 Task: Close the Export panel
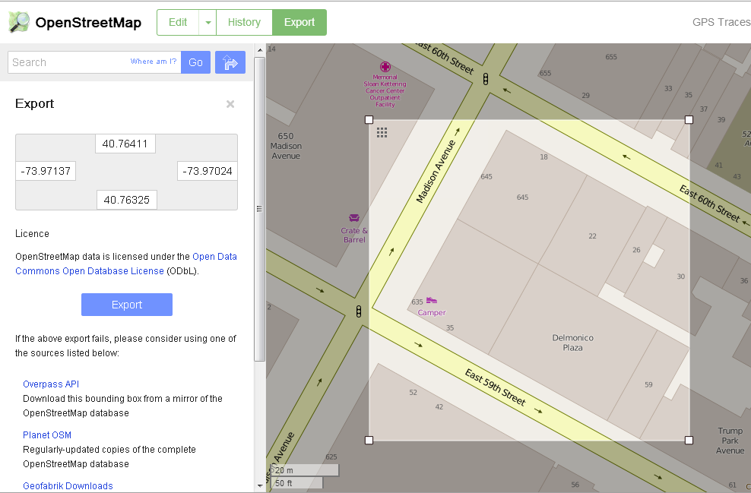coord(230,104)
